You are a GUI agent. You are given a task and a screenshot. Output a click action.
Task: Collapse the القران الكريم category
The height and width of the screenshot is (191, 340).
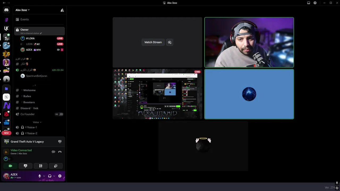(24, 59)
